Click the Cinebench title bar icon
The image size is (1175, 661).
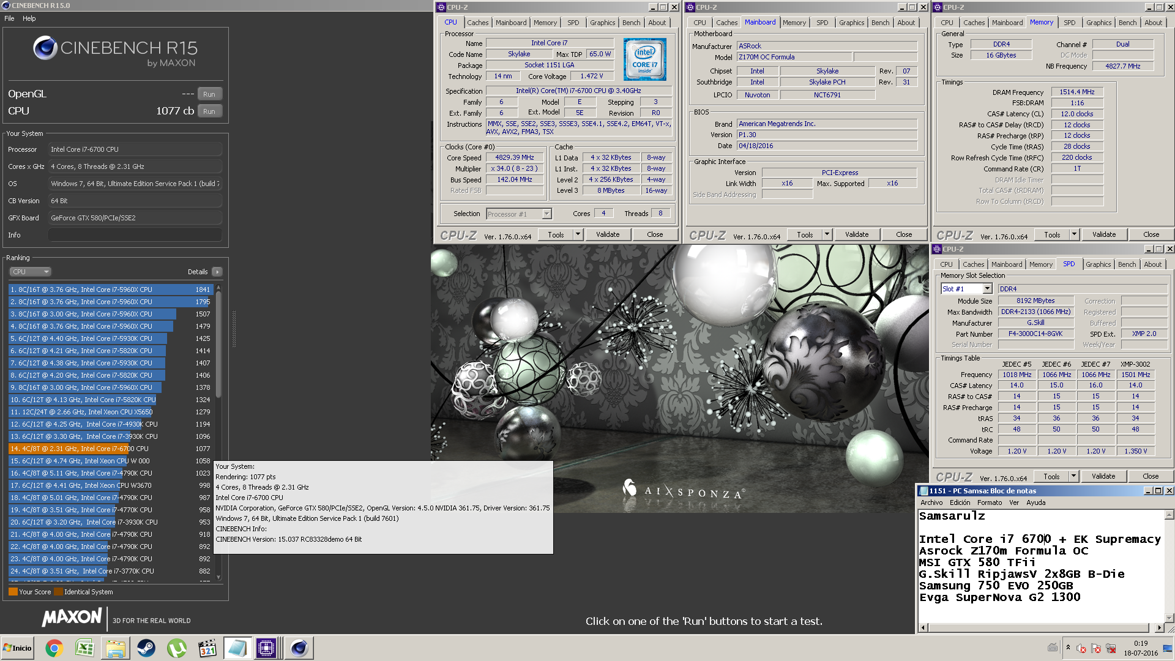pos(6,6)
